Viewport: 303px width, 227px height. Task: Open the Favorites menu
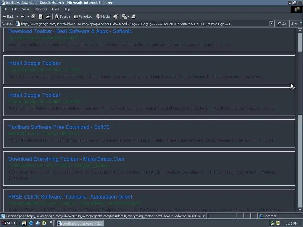tap(40, 9)
